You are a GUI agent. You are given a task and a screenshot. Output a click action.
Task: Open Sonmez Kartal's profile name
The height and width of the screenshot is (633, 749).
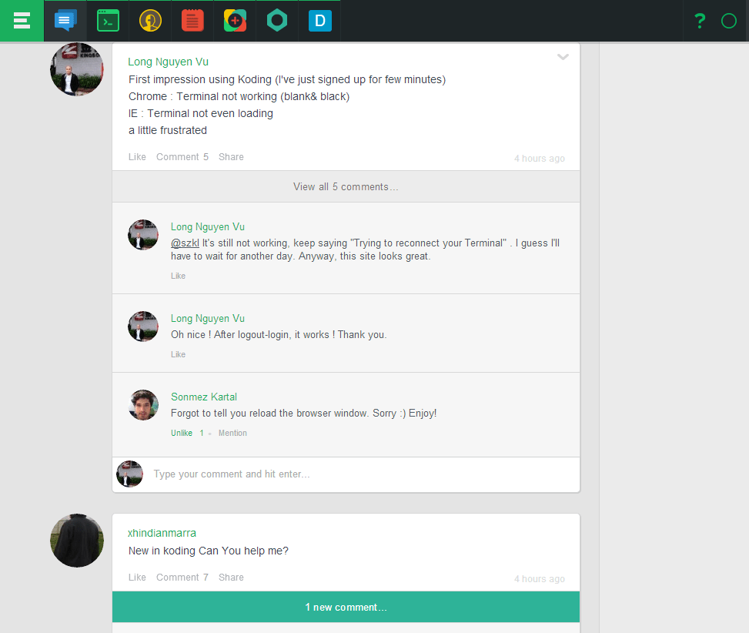coord(204,397)
